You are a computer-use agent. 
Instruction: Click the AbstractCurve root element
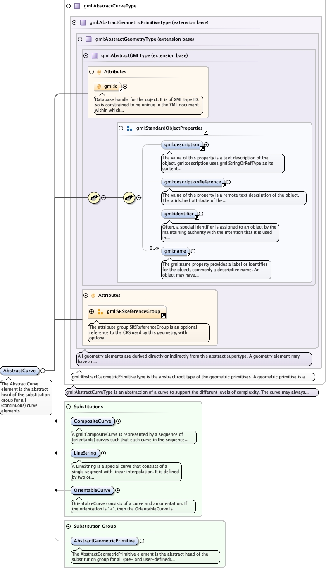tap(19, 371)
